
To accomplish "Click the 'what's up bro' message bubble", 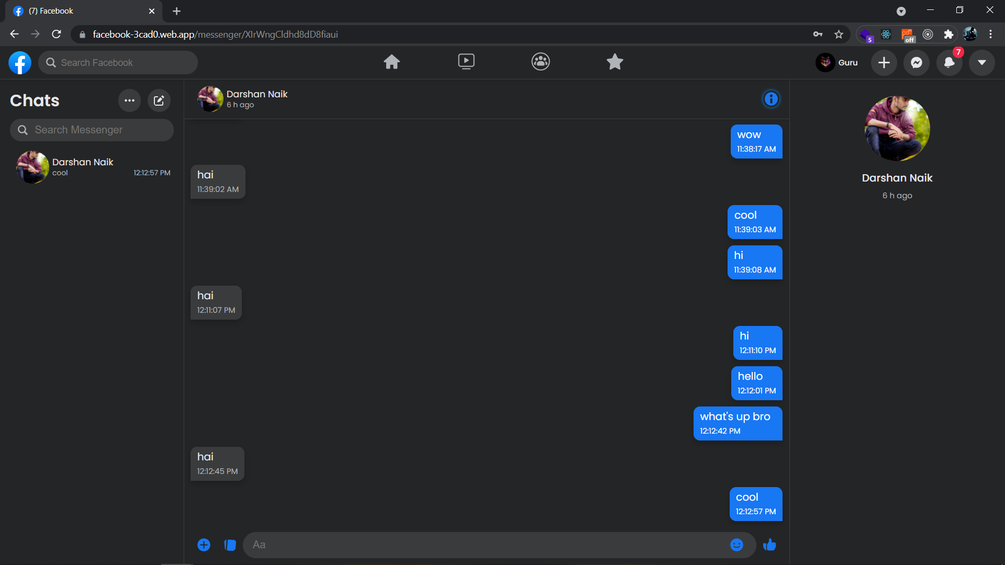I will 738,424.
